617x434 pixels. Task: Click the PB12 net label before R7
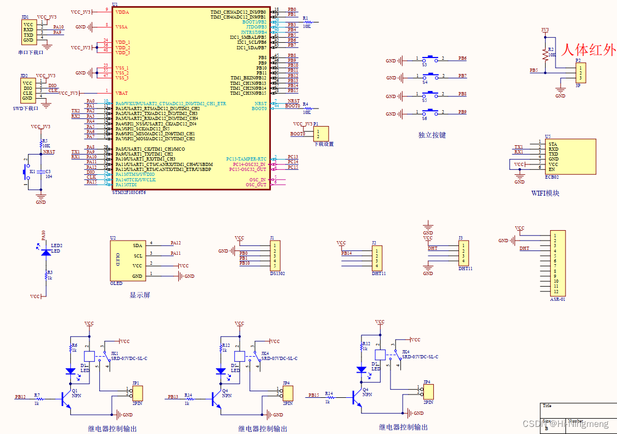point(20,397)
